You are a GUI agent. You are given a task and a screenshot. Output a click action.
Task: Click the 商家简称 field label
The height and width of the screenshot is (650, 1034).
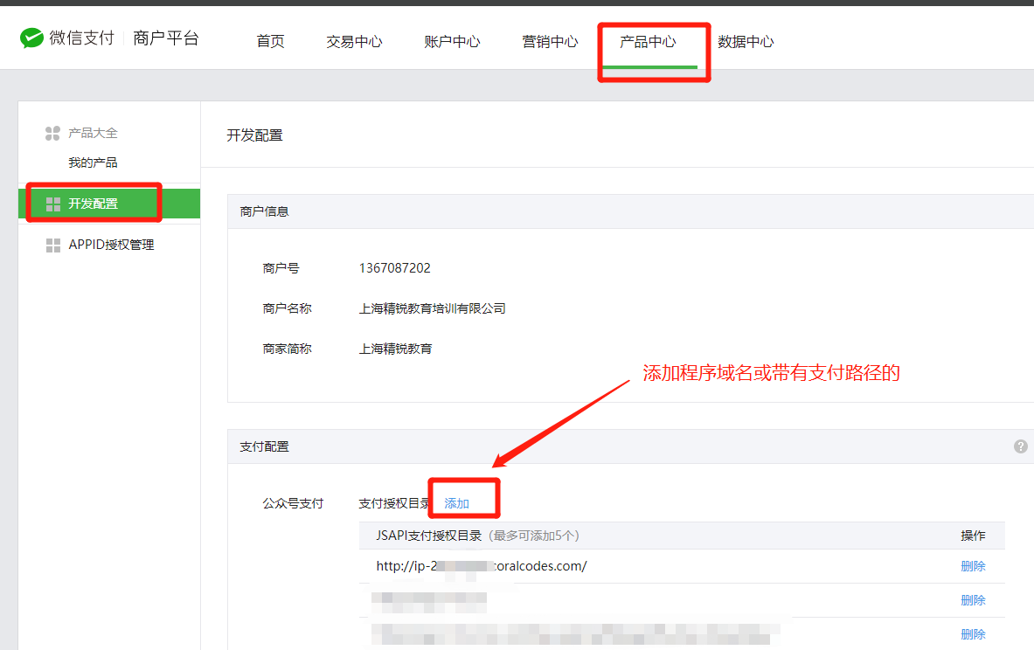click(x=287, y=349)
